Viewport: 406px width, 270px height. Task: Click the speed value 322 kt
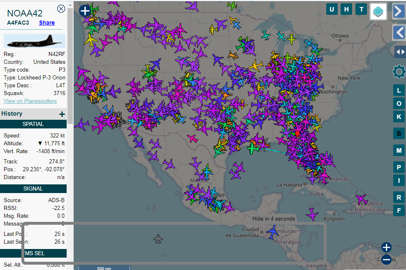tap(57, 135)
